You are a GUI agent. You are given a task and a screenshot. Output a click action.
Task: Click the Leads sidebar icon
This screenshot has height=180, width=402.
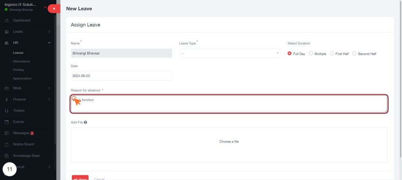[7, 32]
